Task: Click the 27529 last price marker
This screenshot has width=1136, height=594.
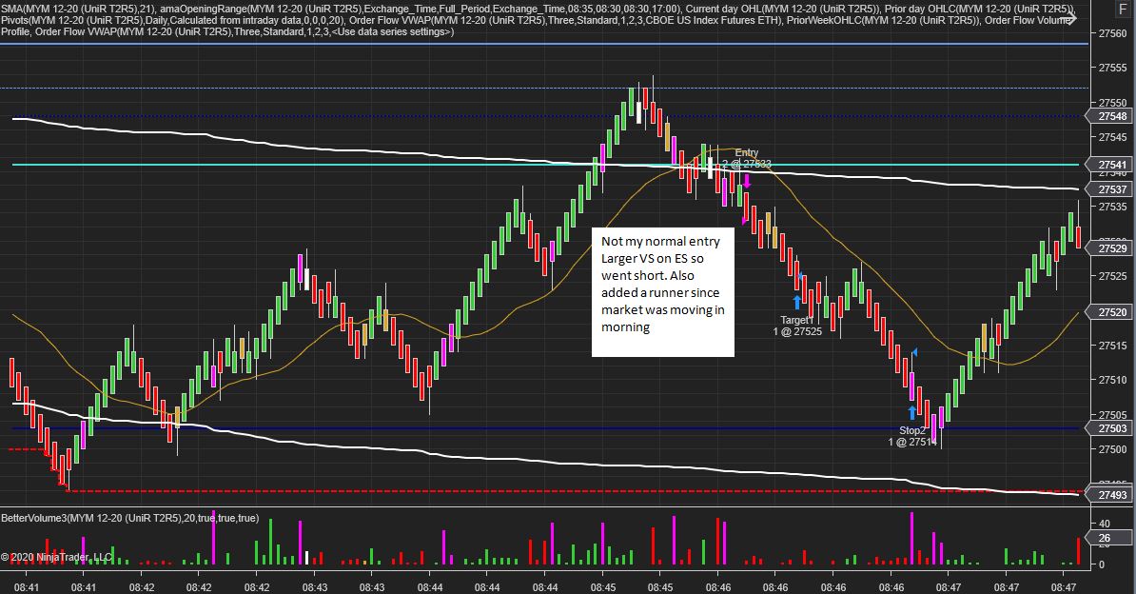Action: click(x=1110, y=248)
